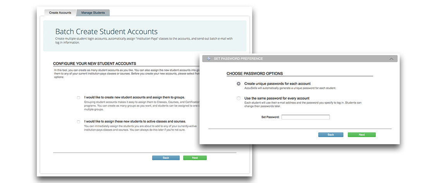Click the Choose Password Options heading
This screenshot has width=423, height=183.
pos(254,73)
